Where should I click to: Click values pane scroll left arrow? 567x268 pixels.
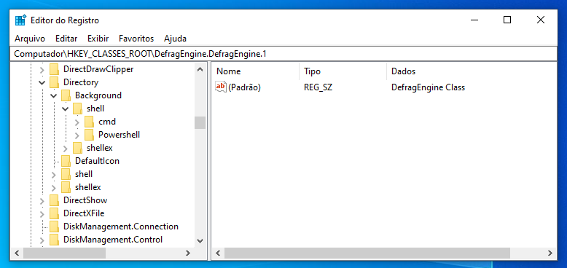218,253
